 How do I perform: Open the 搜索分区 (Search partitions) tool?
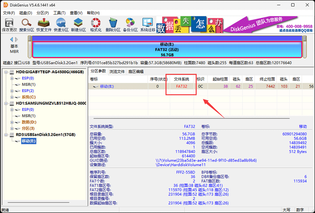(x=26, y=25)
